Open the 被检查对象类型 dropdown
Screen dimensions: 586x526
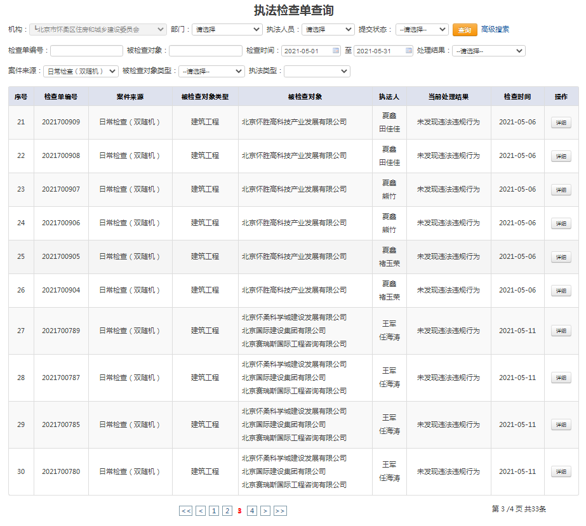coord(211,71)
